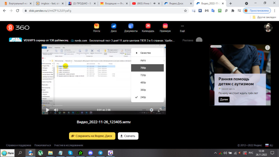This screenshot has height=157, width=279.
Task: Play the video
Action: [x=47, y=110]
